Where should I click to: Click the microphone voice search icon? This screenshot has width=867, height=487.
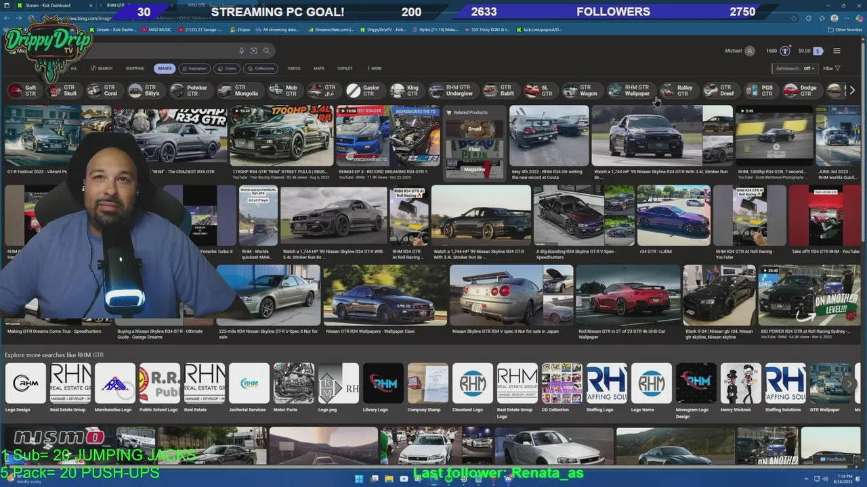click(241, 51)
